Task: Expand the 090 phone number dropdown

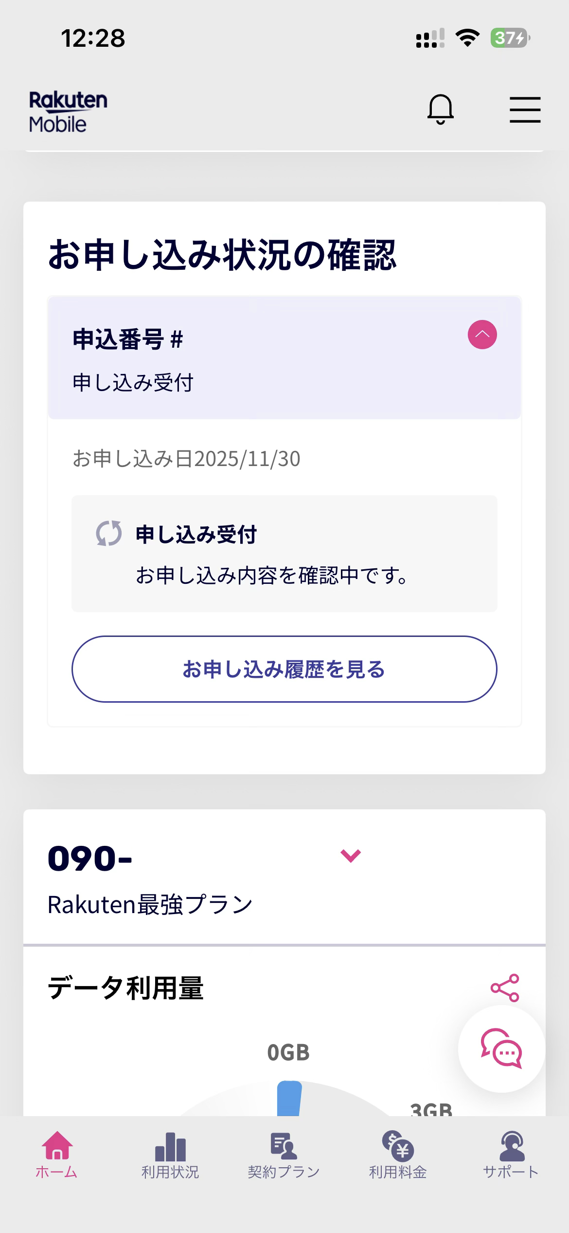Action: point(351,856)
